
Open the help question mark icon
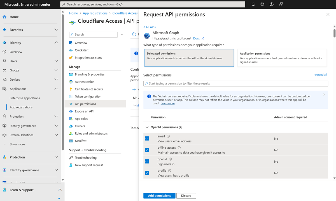(x=272, y=4)
